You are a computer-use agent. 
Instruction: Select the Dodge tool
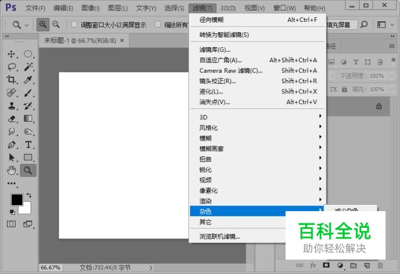[x=28, y=132]
